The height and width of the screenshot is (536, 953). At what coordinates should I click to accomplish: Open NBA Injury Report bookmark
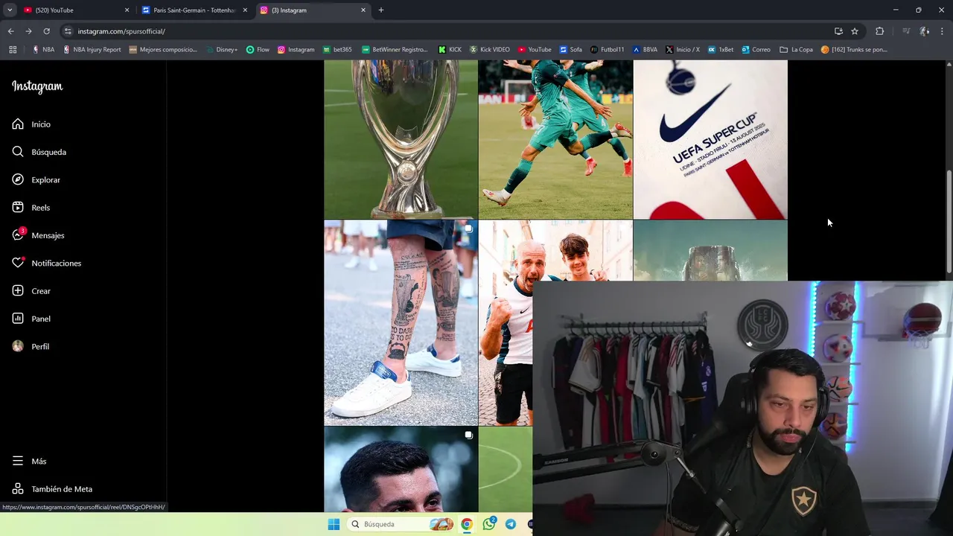(92, 50)
